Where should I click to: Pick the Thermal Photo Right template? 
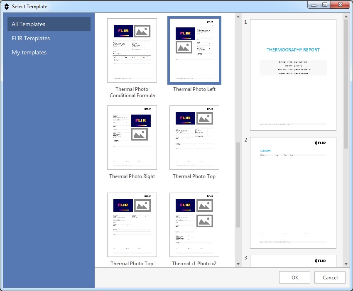tap(132, 137)
